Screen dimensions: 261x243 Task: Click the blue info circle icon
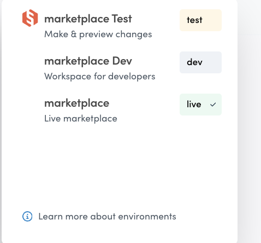point(27,217)
